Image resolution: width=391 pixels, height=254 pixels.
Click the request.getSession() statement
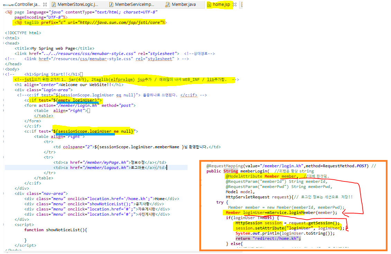[x=288, y=223]
